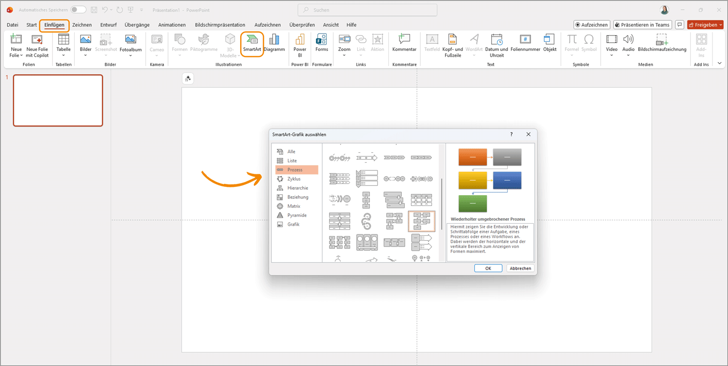Viewport: 728px width, 366px height.
Task: Insert a Forms formula
Action: [x=322, y=44]
